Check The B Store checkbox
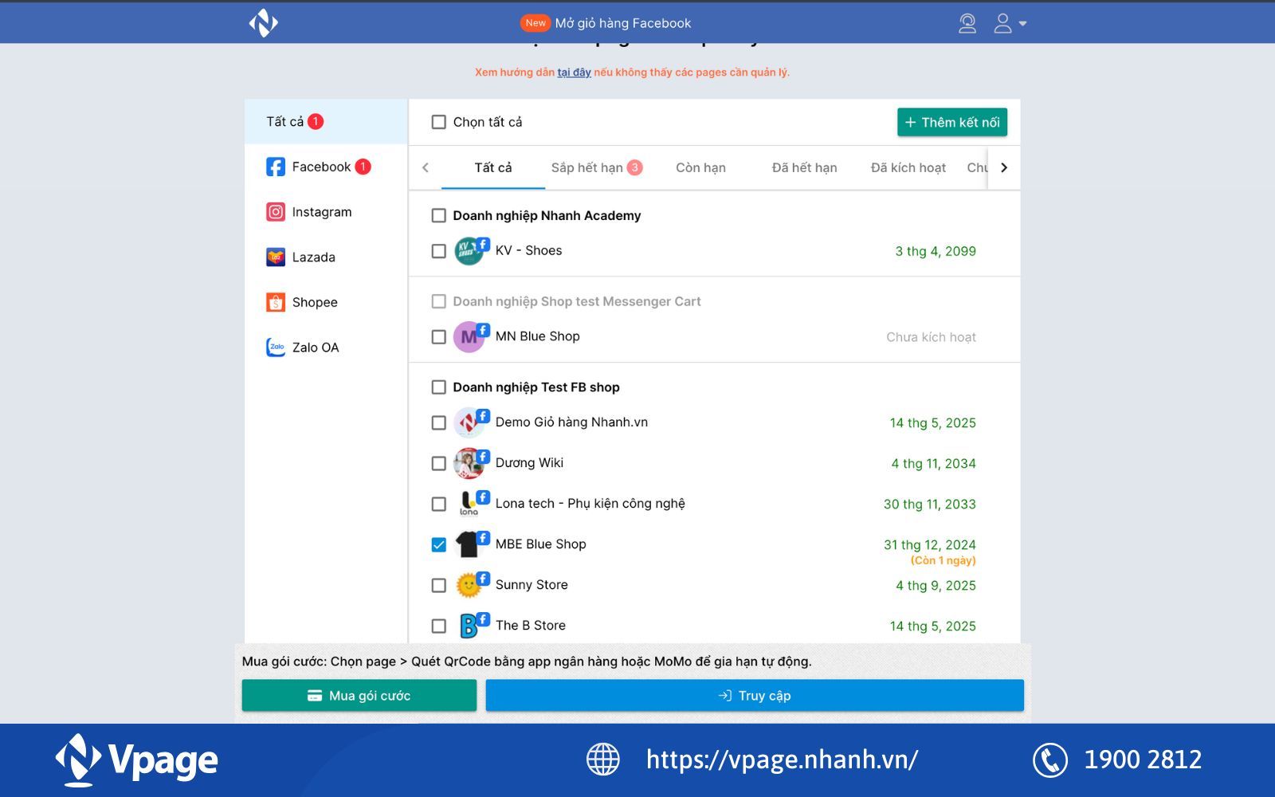The image size is (1275, 797). coord(438,626)
